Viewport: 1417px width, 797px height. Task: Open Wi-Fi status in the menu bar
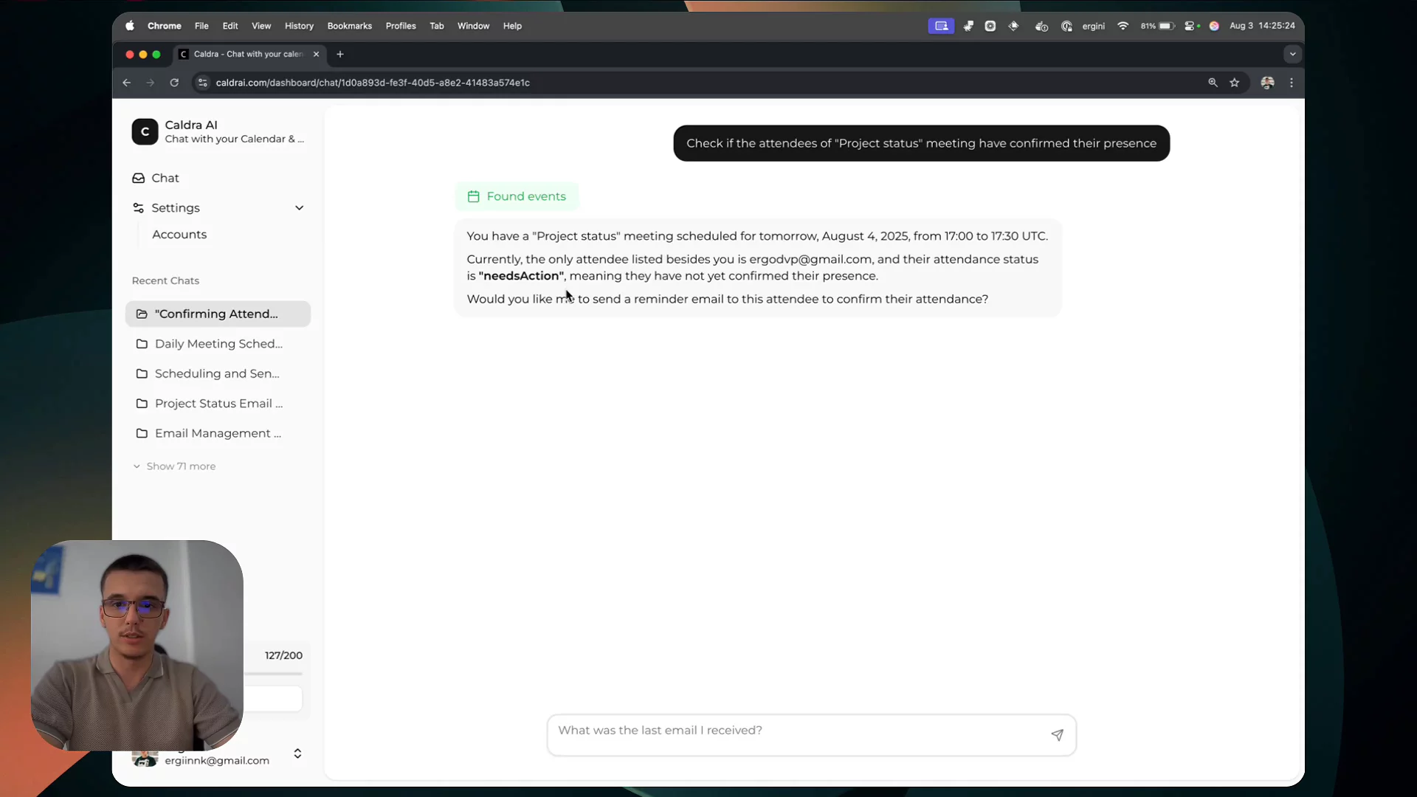point(1123,26)
